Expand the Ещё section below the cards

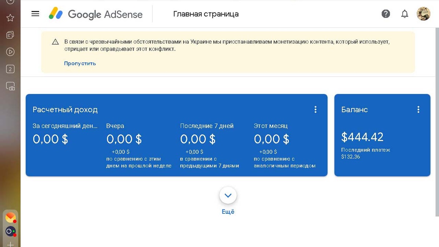pyautogui.click(x=228, y=195)
